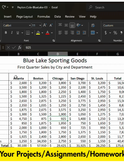Toggle Wrap Text icon
124x165 pixels.
tap(93, 25)
